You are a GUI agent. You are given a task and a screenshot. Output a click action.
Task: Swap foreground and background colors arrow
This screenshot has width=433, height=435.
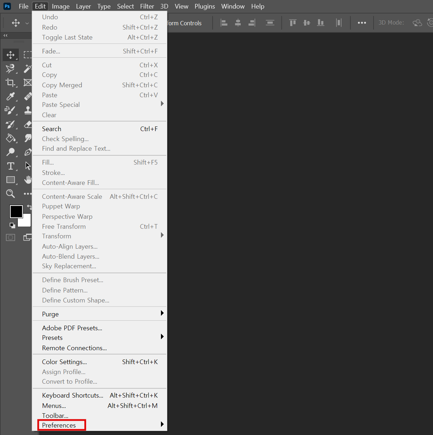pos(29,207)
